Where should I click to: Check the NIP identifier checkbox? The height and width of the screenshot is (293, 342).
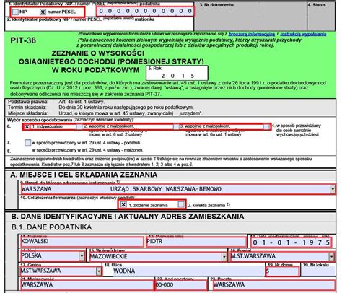point(16,12)
